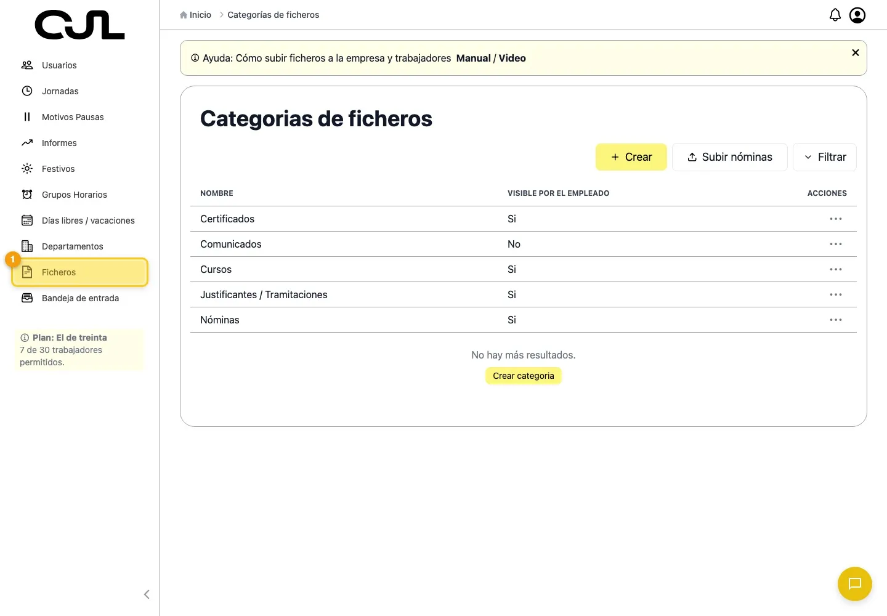
Task: Open the notifications bell
Action: (x=835, y=15)
